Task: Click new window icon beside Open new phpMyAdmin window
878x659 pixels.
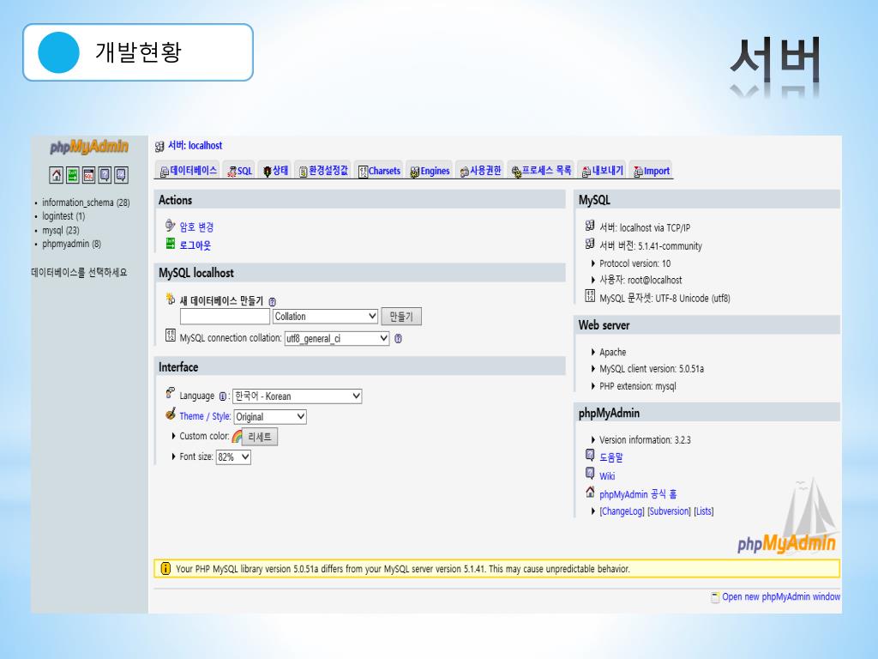Action: tap(715, 597)
